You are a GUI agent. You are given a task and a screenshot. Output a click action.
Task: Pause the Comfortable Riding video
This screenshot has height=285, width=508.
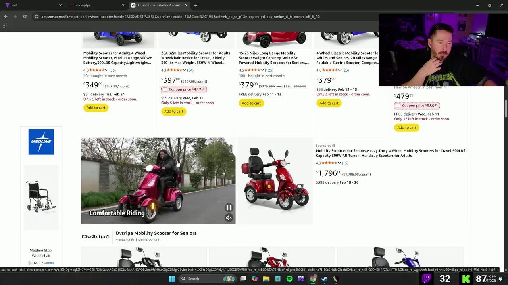pos(229,207)
